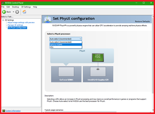Screen dimensions: 155x114
Task: Choose Auto-select (recommended) from list
Action: pyautogui.click(x=66, y=42)
